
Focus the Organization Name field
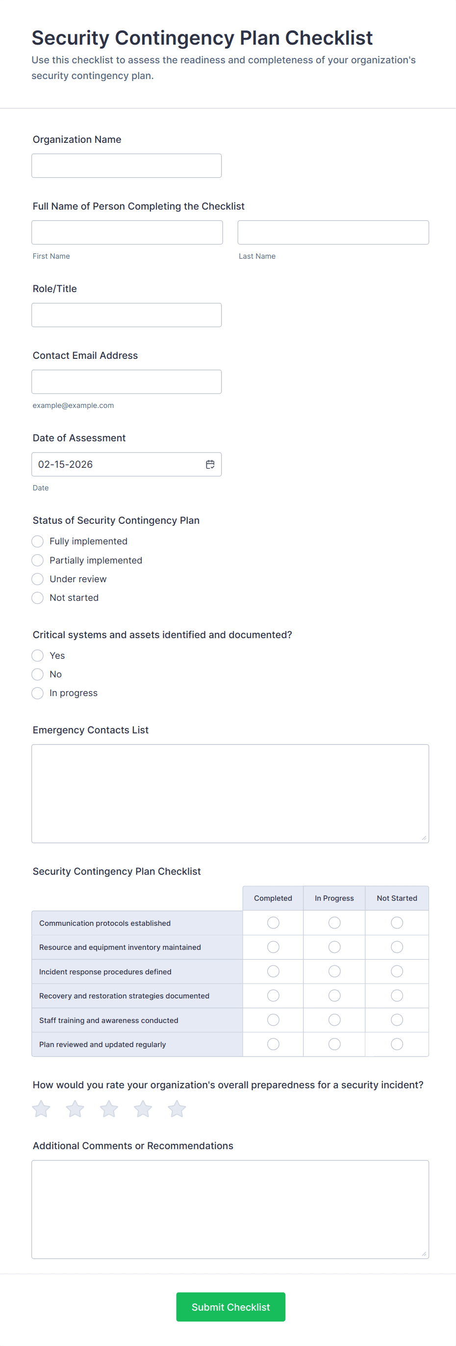click(127, 165)
